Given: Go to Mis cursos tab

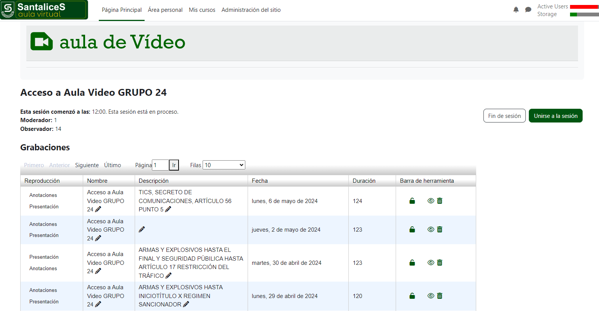Looking at the screenshot, I should pyautogui.click(x=202, y=10).
